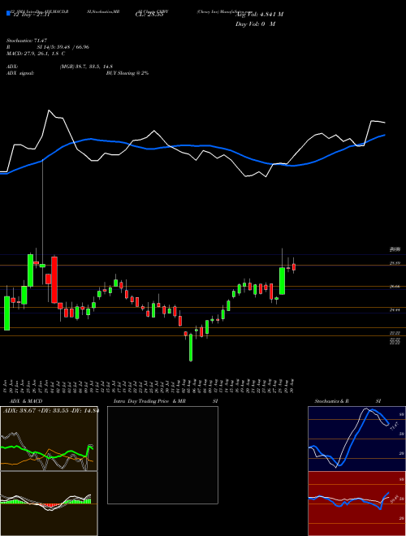Click the lowest green candle in early August
406x536 pixels.
coord(191,347)
